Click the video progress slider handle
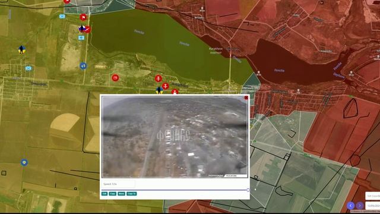The image size is (380, 214). [x=248, y=190]
